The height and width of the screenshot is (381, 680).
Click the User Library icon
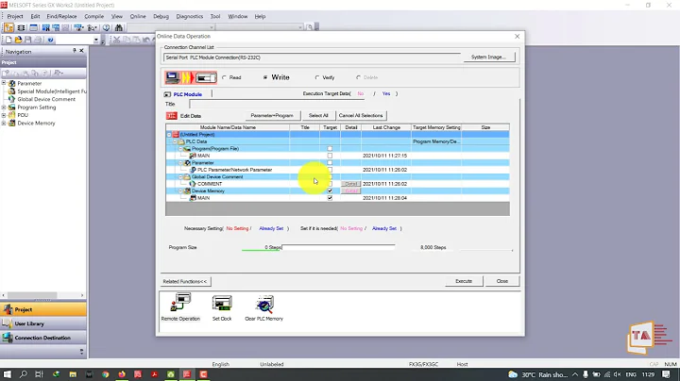[8, 323]
